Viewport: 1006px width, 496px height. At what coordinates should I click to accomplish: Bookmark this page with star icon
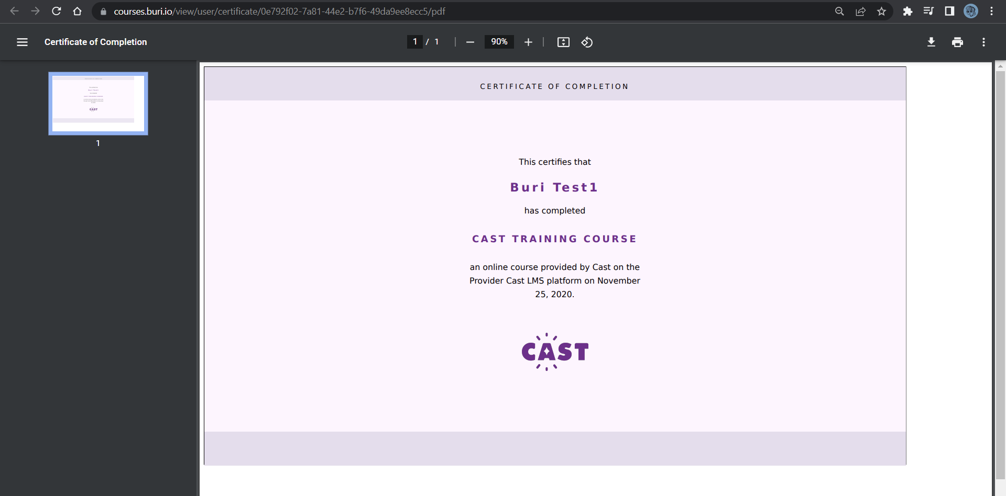[882, 12]
